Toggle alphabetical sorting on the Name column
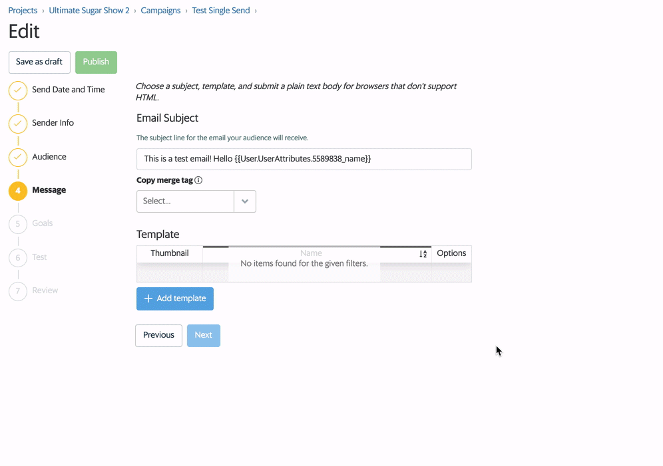The height and width of the screenshot is (466, 663). 422,253
